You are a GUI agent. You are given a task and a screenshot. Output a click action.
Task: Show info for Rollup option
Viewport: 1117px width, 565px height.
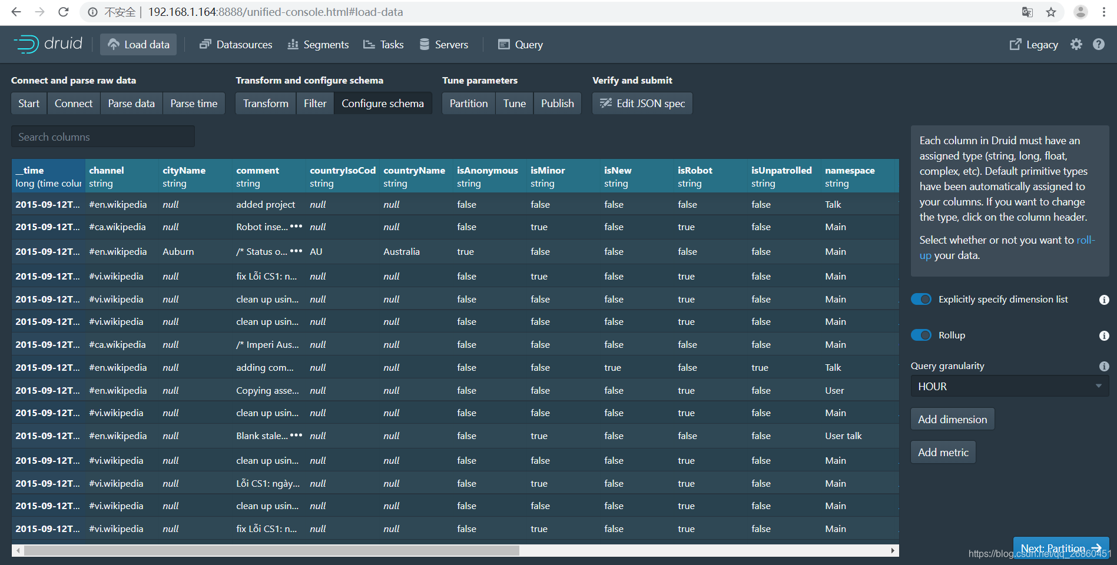pos(1104,335)
